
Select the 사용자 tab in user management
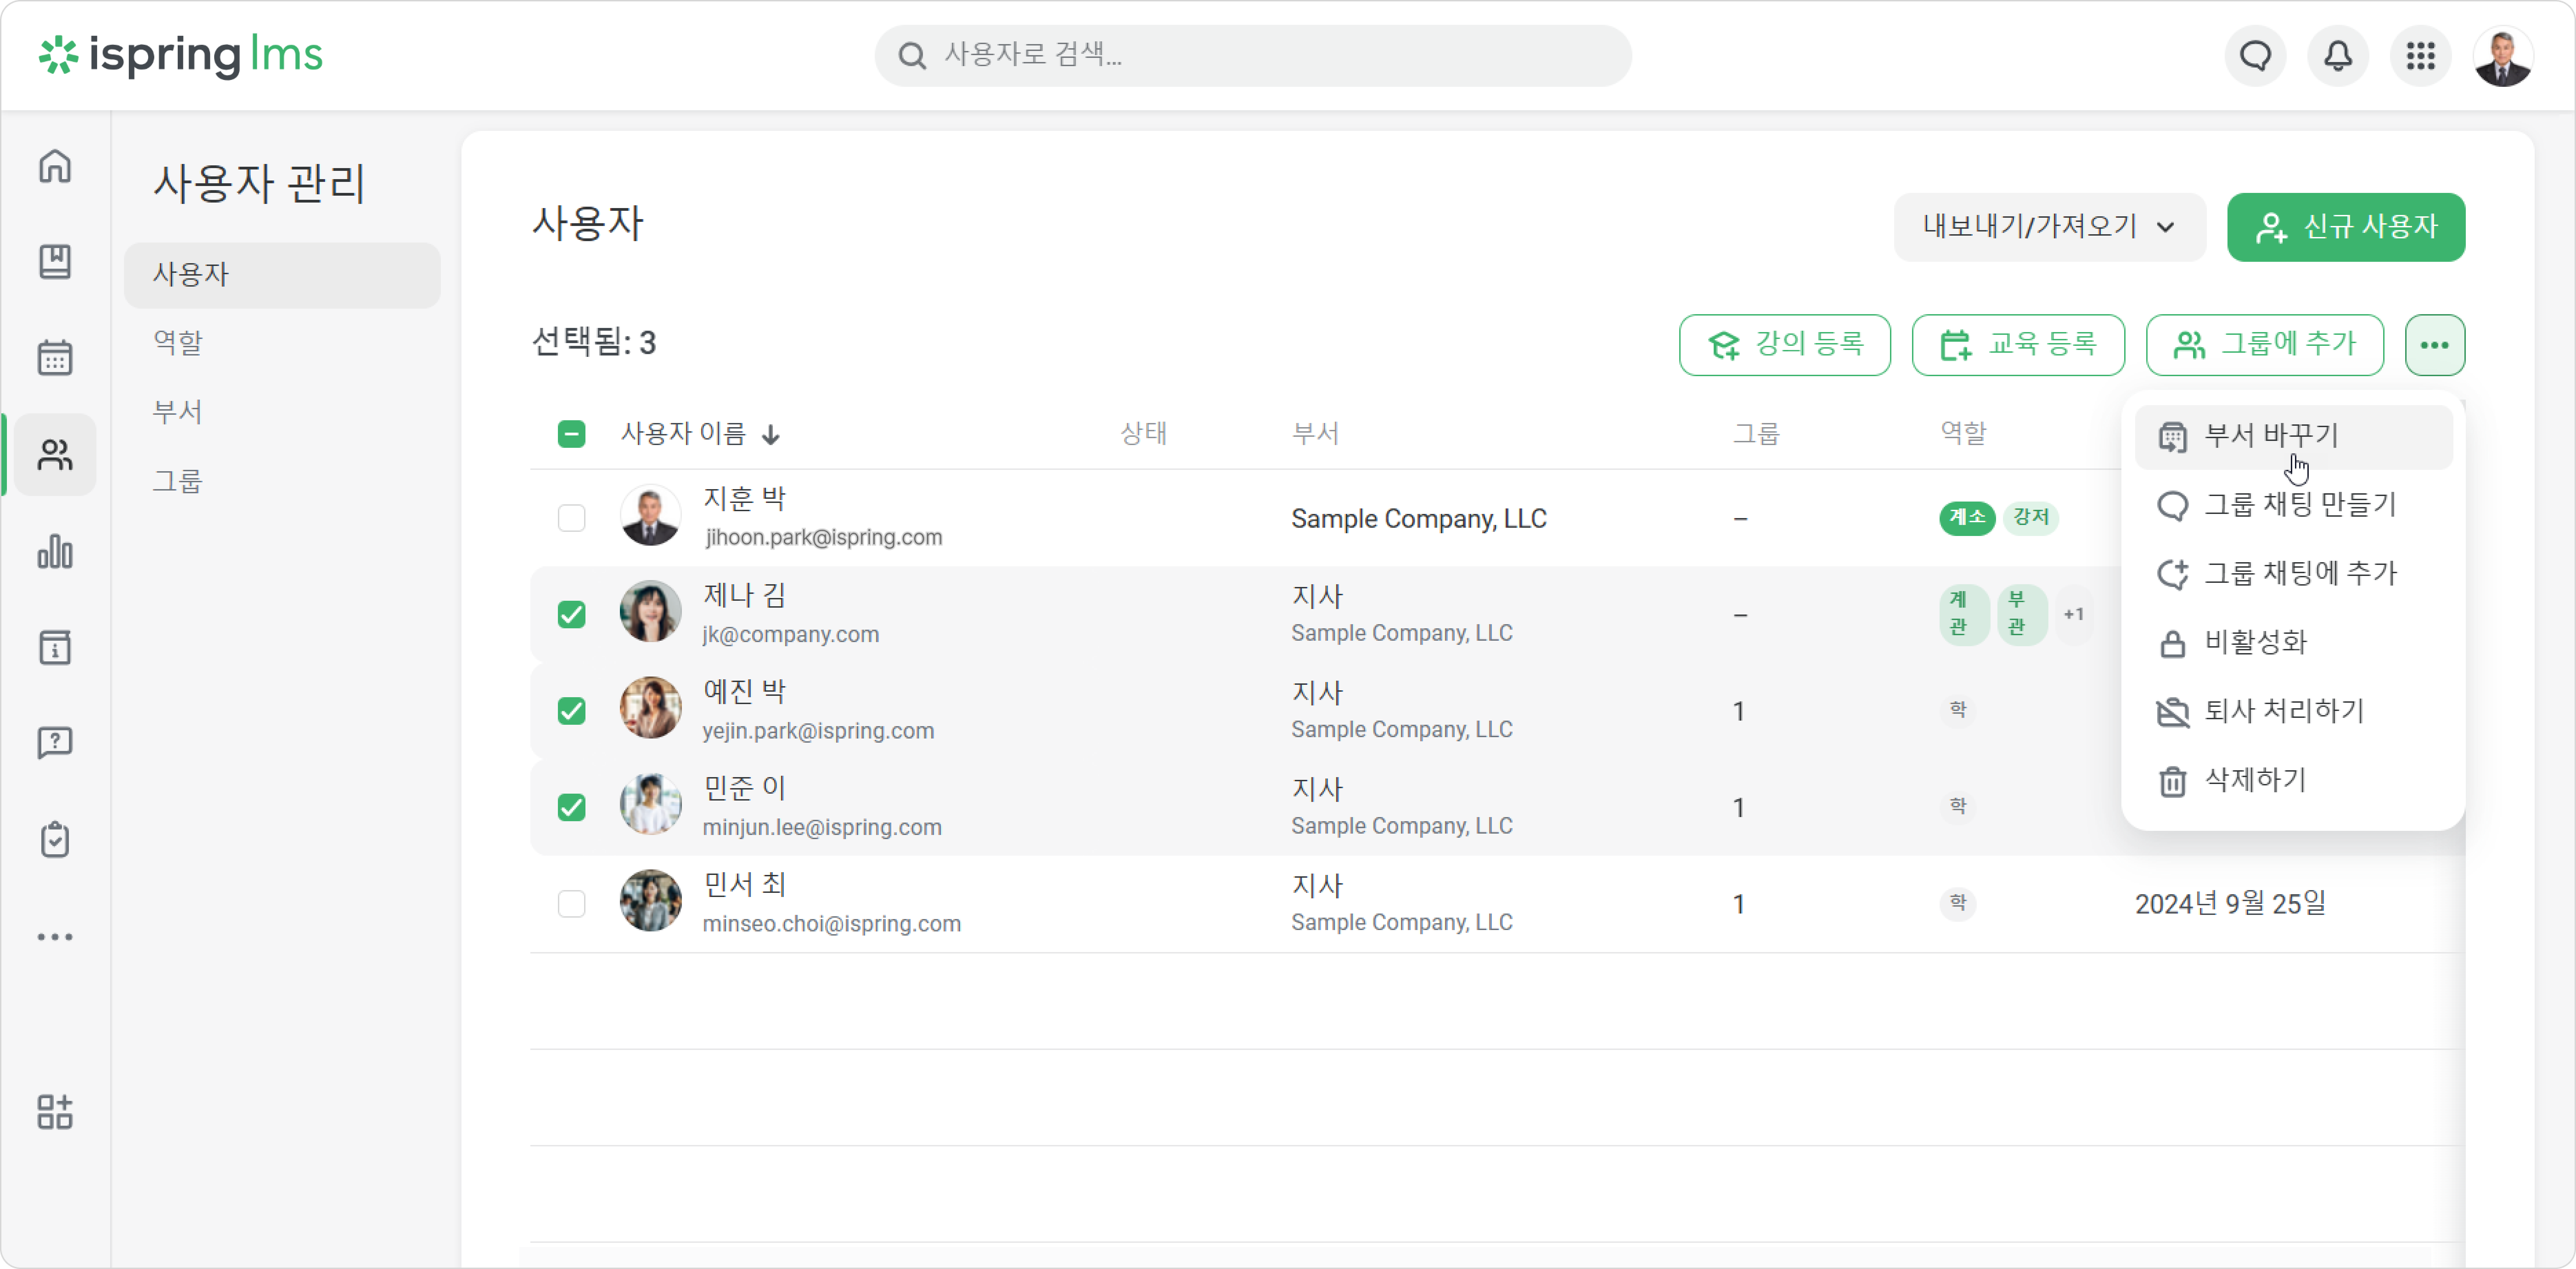pos(282,275)
